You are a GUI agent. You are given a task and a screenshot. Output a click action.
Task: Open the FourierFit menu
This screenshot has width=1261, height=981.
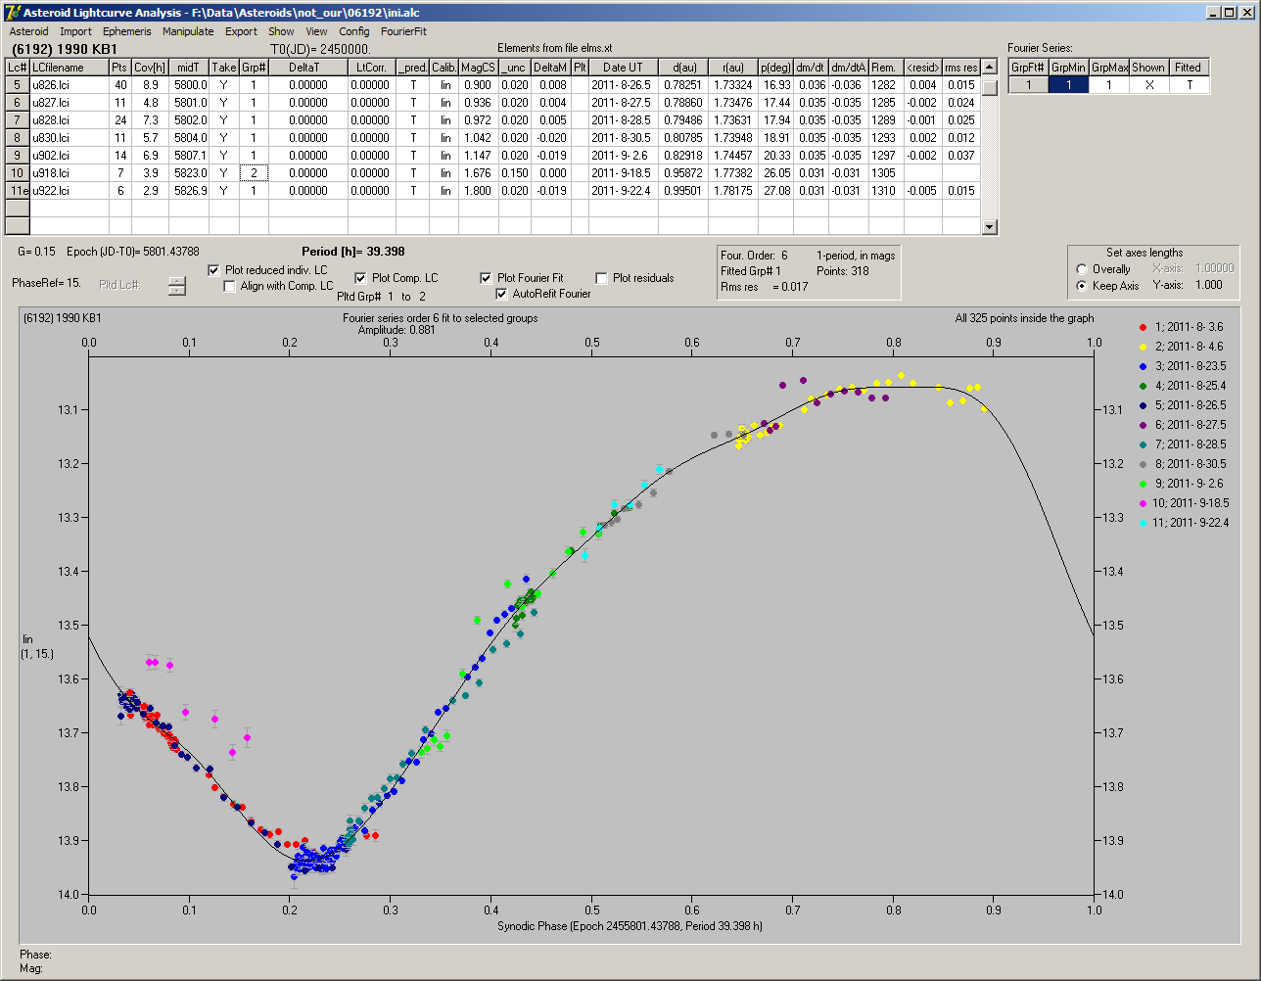403,31
